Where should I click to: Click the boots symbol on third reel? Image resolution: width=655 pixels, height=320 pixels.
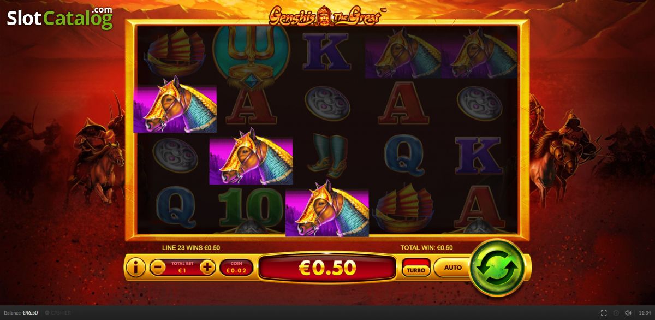(x=327, y=155)
